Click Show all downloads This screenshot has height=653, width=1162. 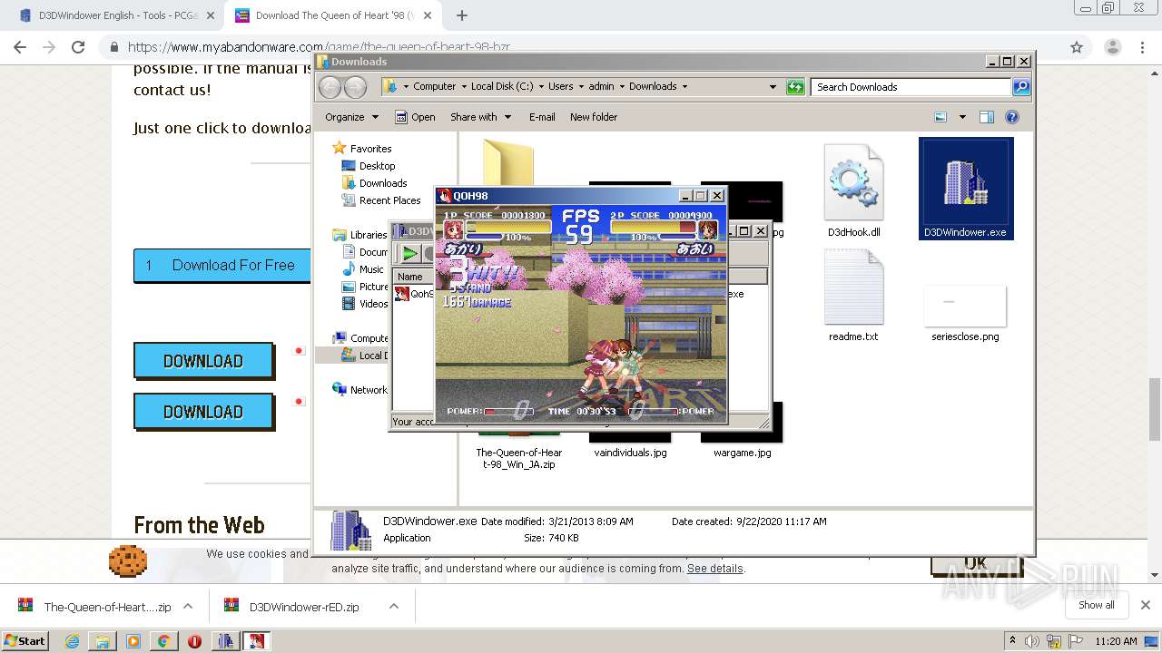1097,605
